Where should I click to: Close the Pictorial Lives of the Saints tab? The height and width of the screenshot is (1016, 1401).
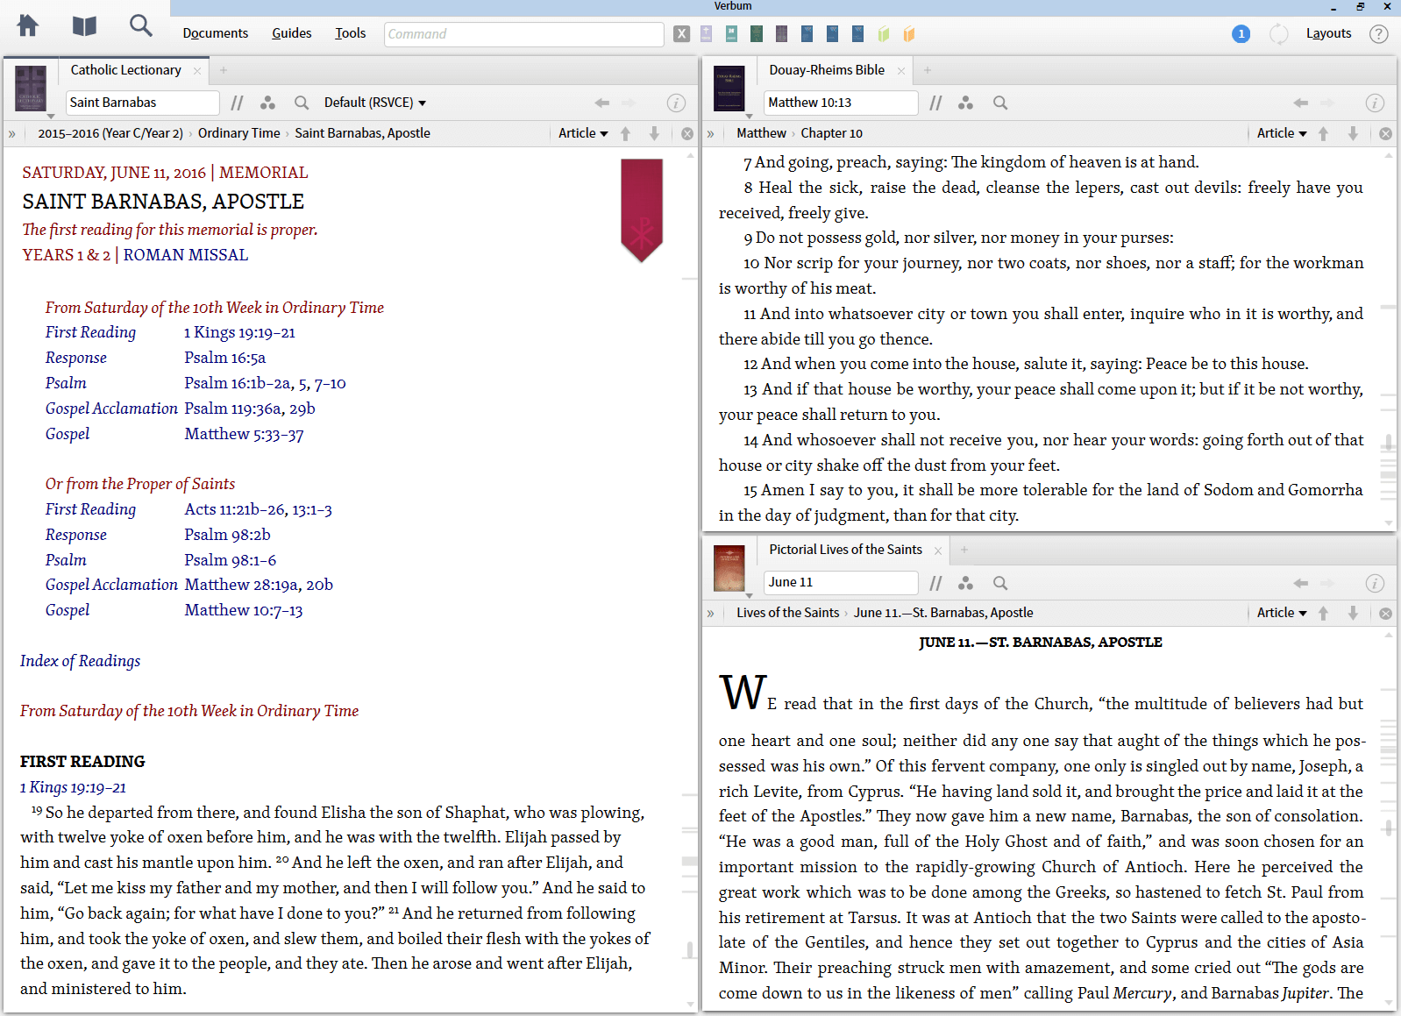(937, 551)
